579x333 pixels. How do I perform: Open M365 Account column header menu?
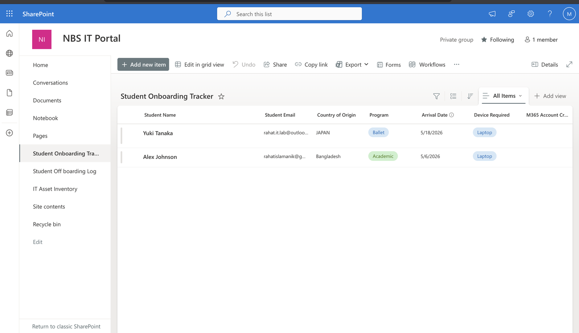[x=547, y=115]
